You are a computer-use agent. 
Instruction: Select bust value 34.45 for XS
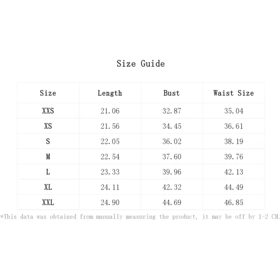[x=172, y=126]
